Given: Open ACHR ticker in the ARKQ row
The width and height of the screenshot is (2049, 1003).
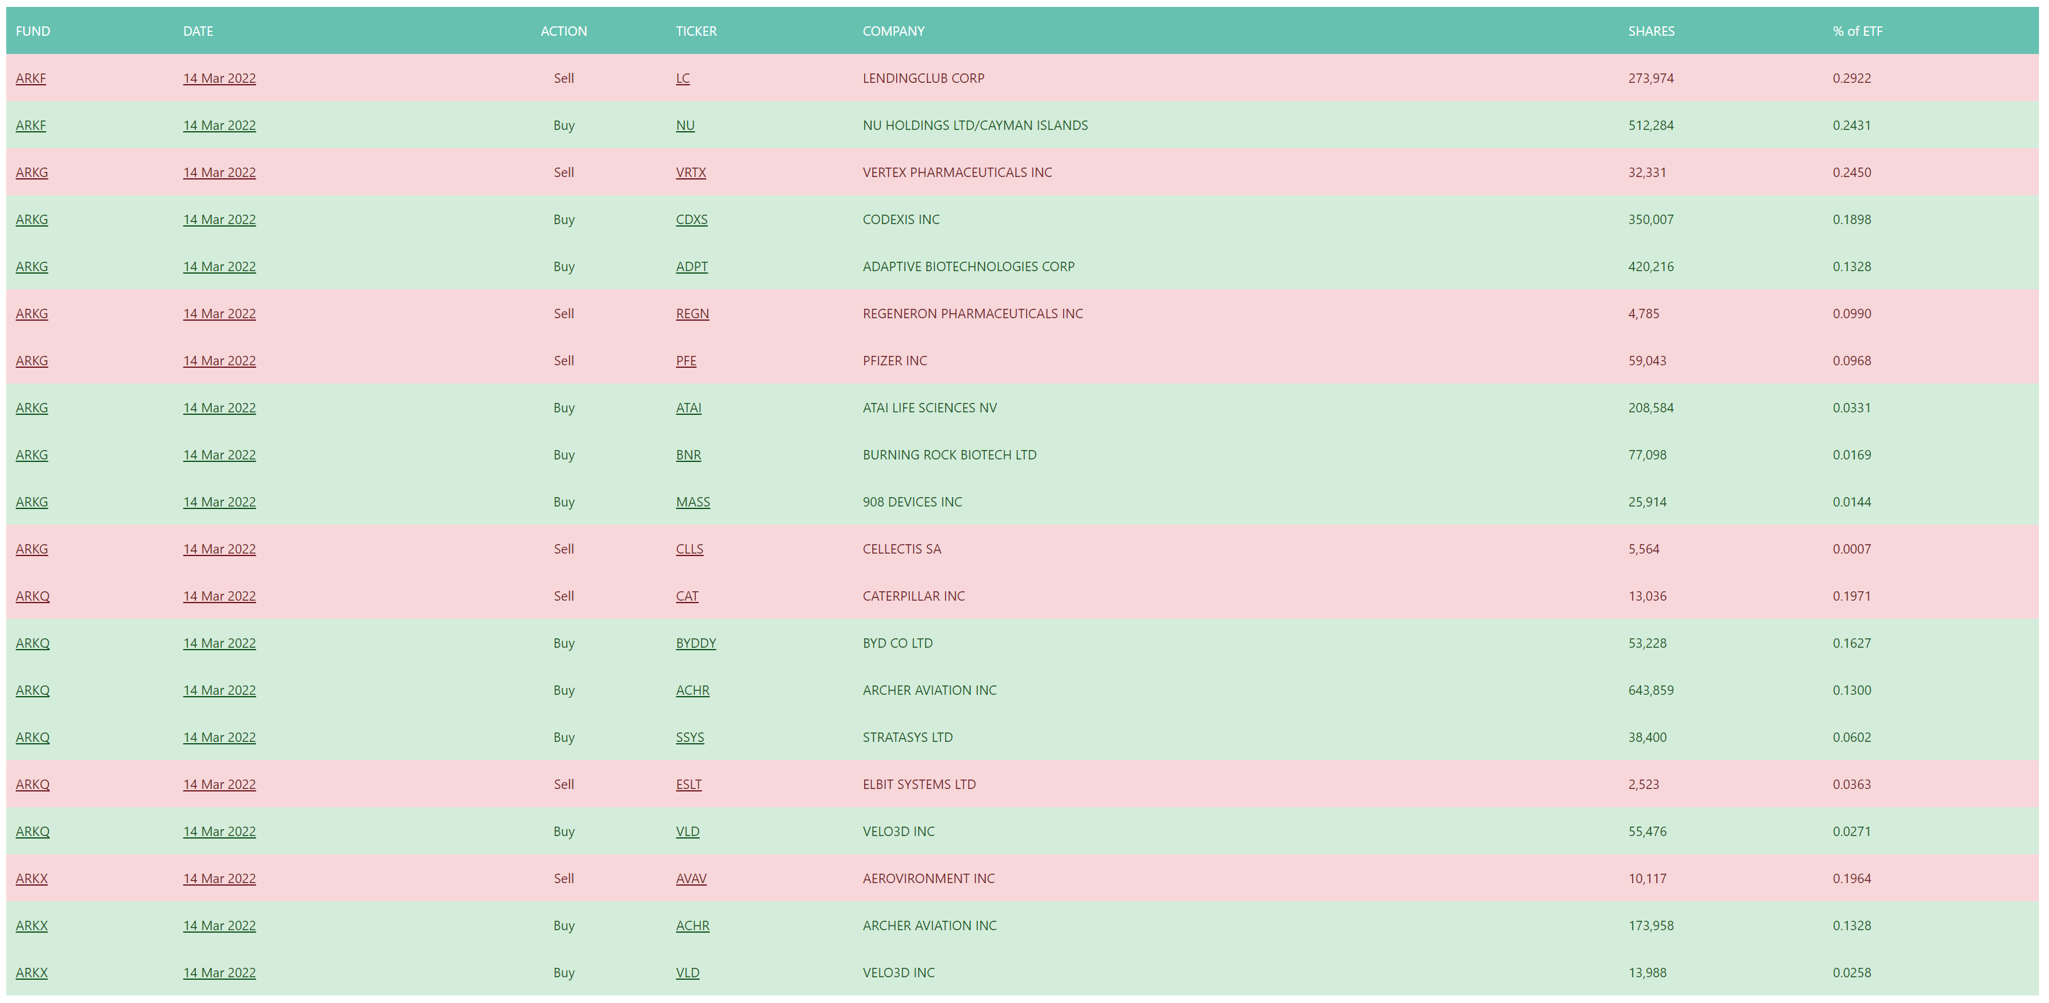Looking at the screenshot, I should tap(692, 690).
